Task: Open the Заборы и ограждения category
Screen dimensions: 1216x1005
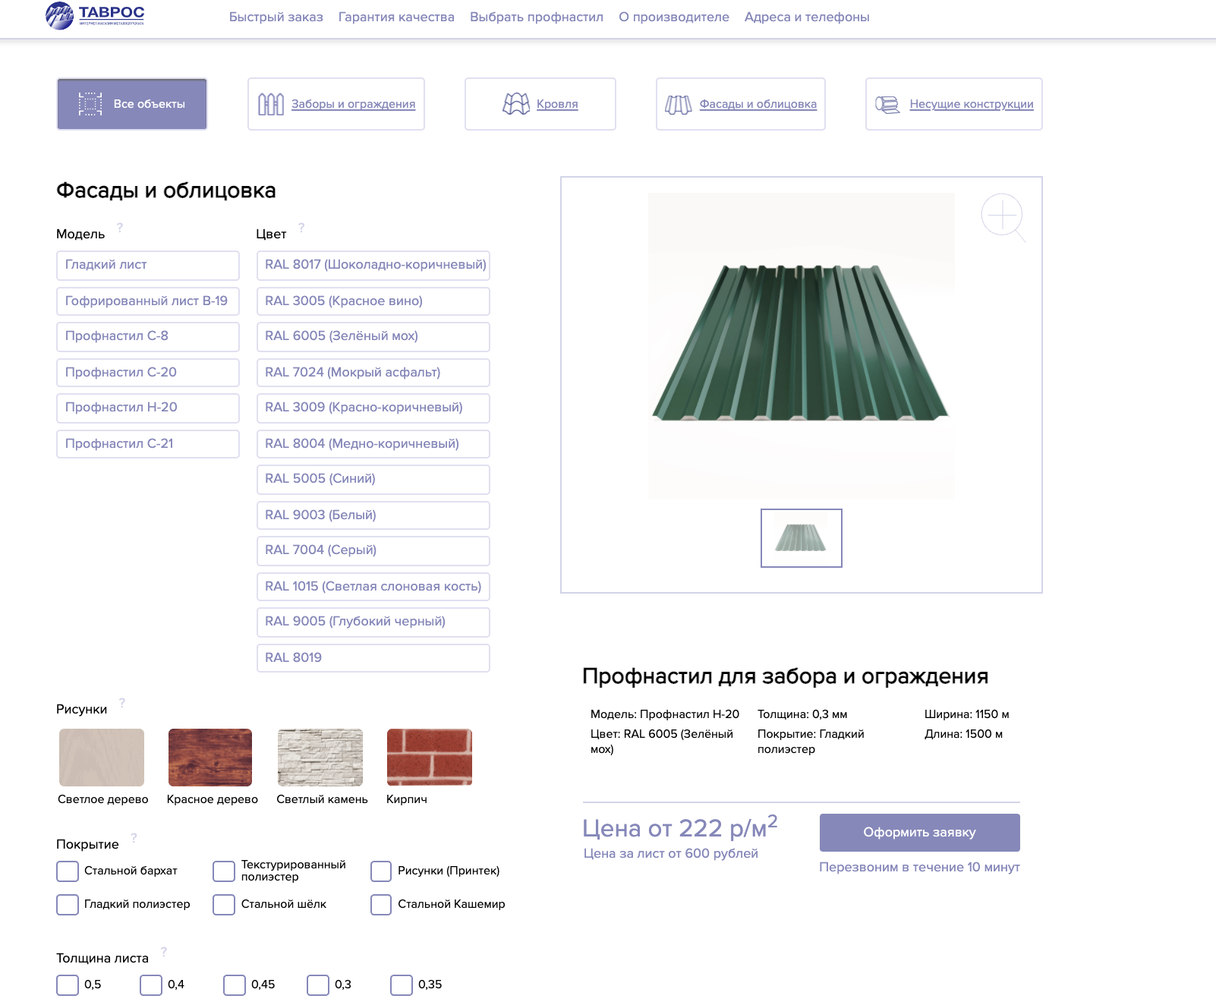Action: point(336,104)
